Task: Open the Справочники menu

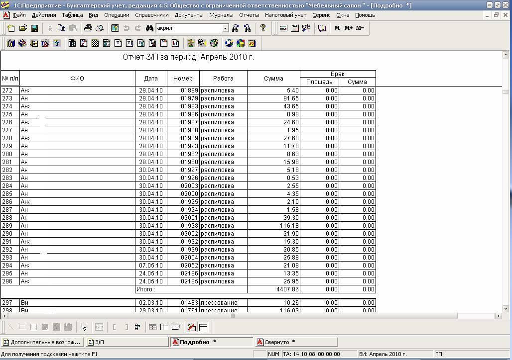Action: click(x=152, y=15)
